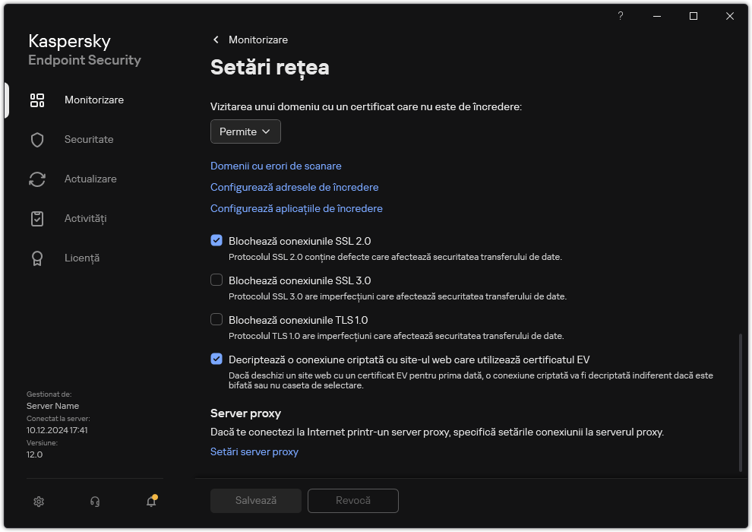Image resolution: width=752 pixels, height=532 pixels.
Task: Open support via the headset icon
Action: 95,501
